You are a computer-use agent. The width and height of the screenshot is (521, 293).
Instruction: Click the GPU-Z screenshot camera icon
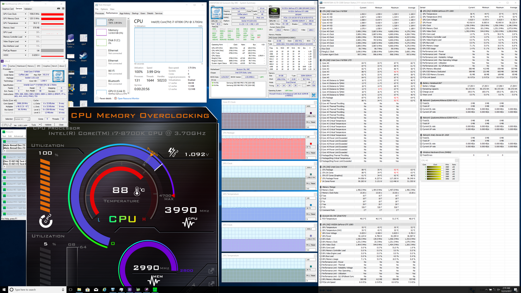pyautogui.click(x=58, y=8)
